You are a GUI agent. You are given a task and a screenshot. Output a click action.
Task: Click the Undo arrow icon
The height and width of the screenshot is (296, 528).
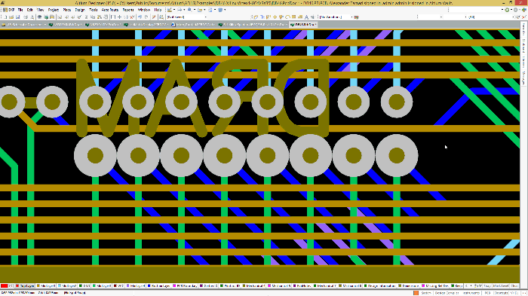coord(140,17)
